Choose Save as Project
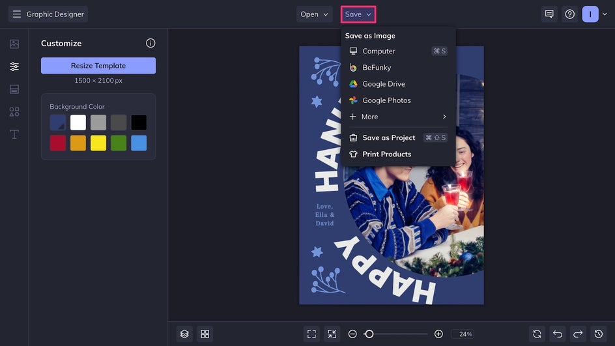The width and height of the screenshot is (615, 346). 398,137
